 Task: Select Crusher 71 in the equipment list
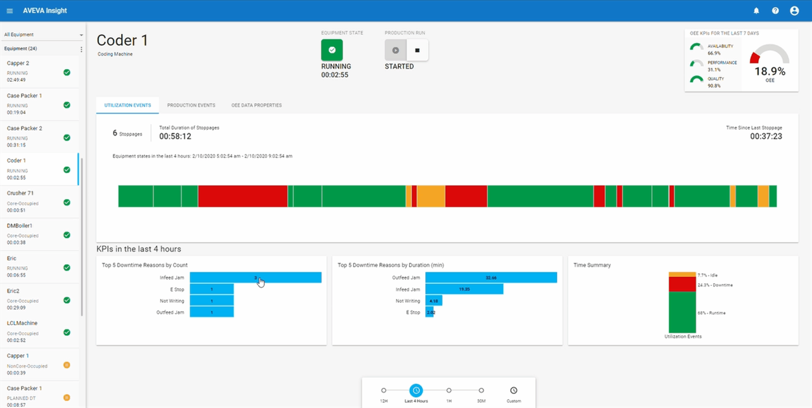click(x=39, y=201)
